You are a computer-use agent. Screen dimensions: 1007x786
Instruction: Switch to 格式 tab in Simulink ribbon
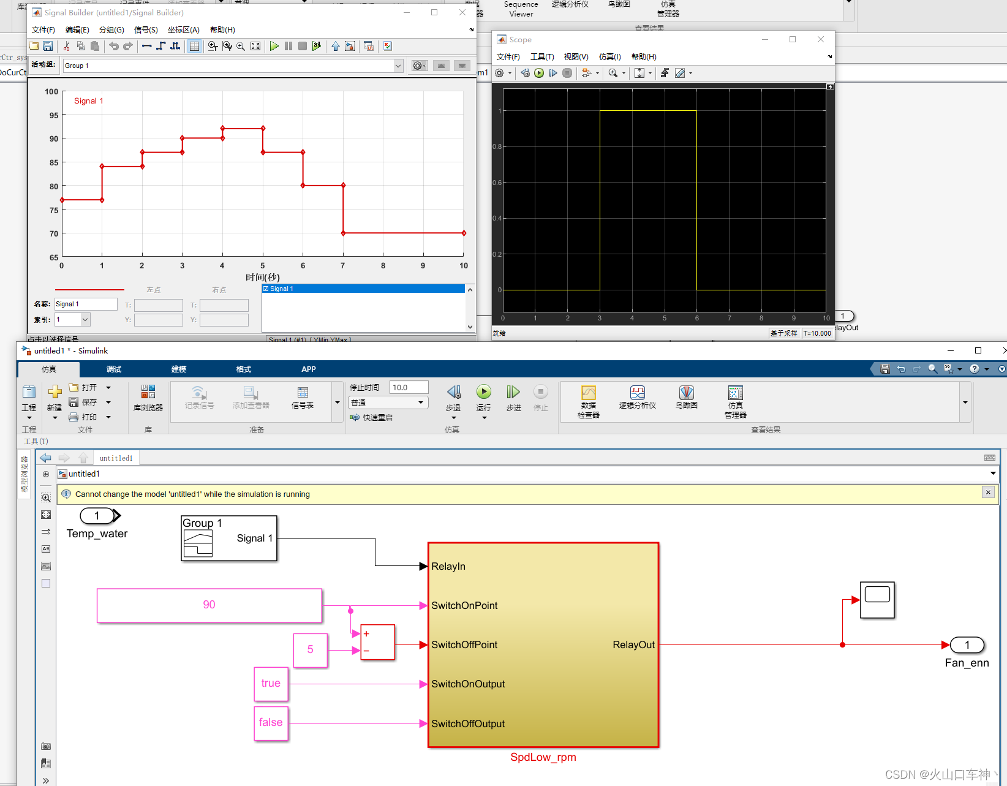(244, 369)
